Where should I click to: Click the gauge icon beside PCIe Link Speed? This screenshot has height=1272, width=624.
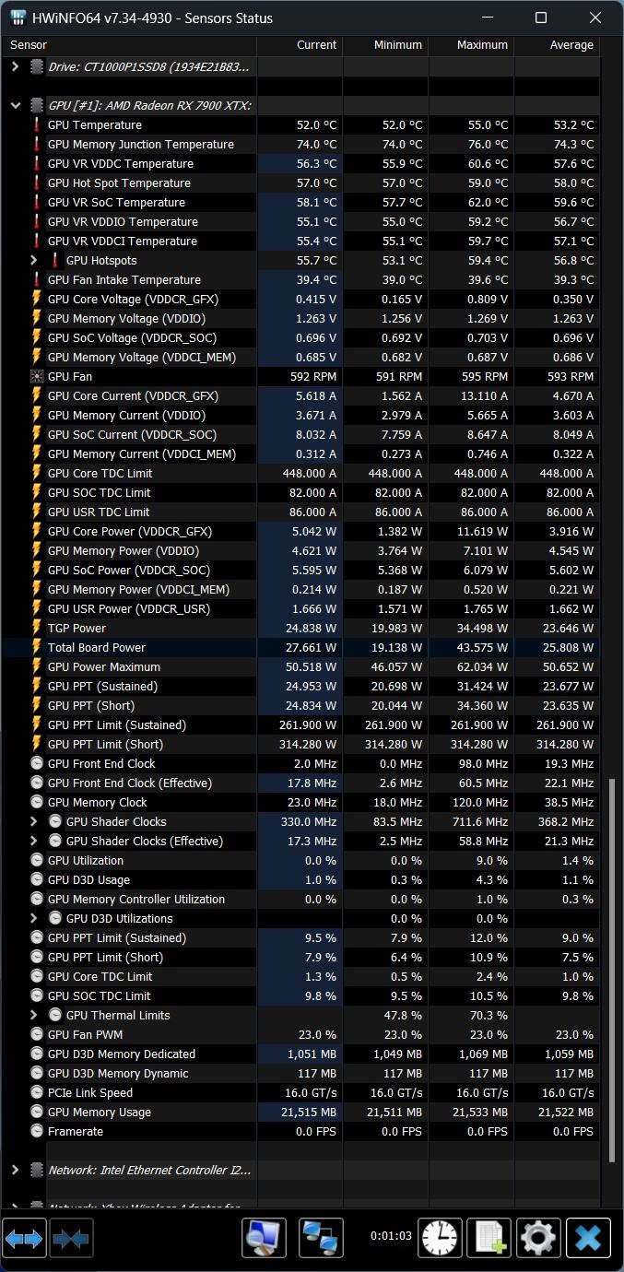tap(37, 1092)
